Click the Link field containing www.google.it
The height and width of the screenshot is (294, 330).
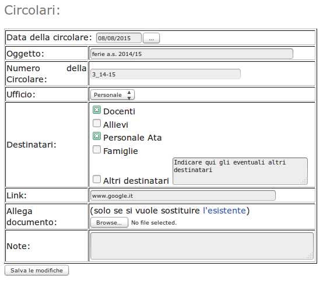[x=183, y=195]
